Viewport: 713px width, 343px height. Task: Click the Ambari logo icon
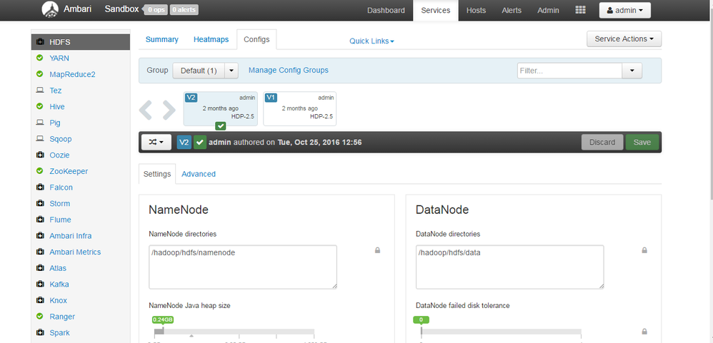50,9
